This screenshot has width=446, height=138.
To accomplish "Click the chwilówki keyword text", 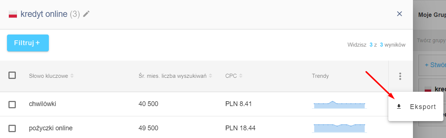I will pyautogui.click(x=42, y=104).
